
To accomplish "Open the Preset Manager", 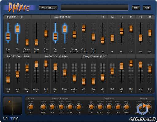I will 48,8.
